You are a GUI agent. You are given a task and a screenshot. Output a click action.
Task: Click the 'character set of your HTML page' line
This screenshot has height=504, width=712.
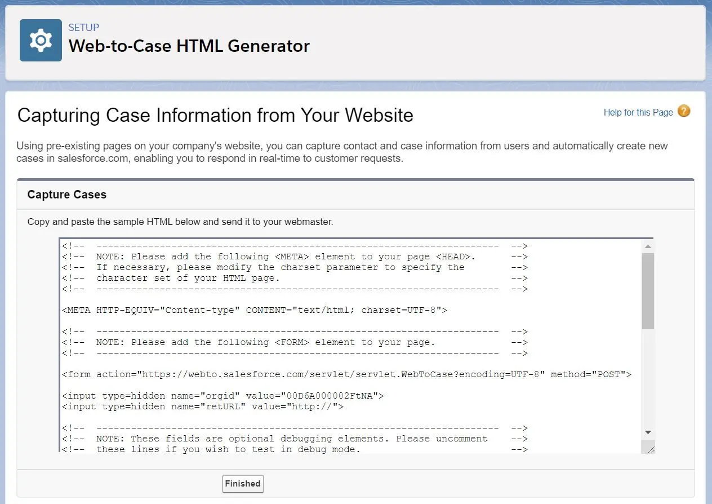[x=295, y=278]
